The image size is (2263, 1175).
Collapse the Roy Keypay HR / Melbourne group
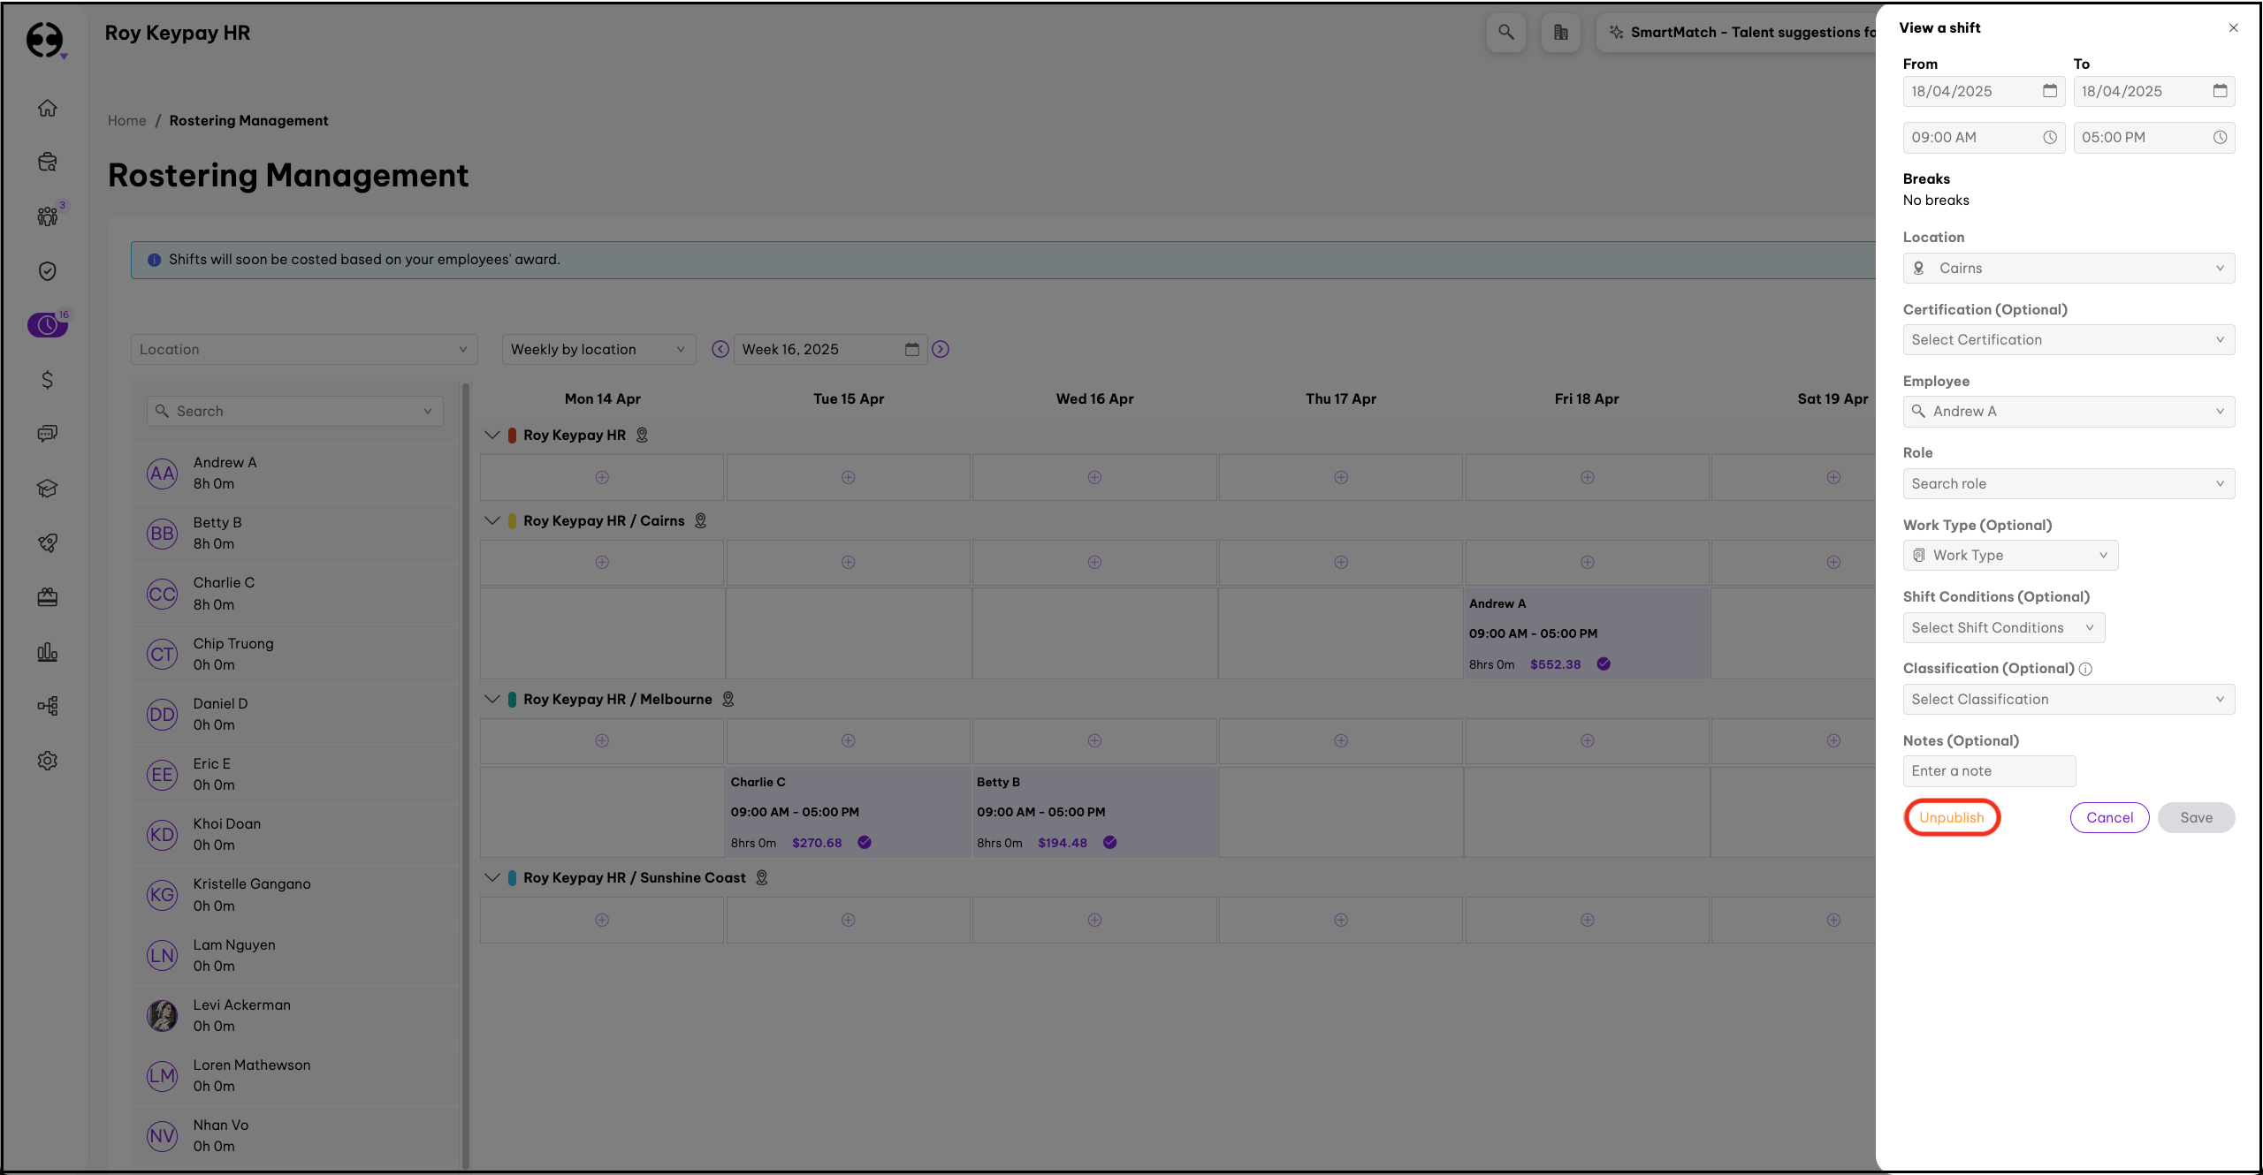492,699
